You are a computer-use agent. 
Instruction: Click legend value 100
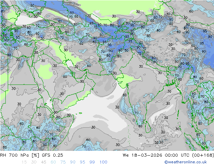tap(103, 162)
